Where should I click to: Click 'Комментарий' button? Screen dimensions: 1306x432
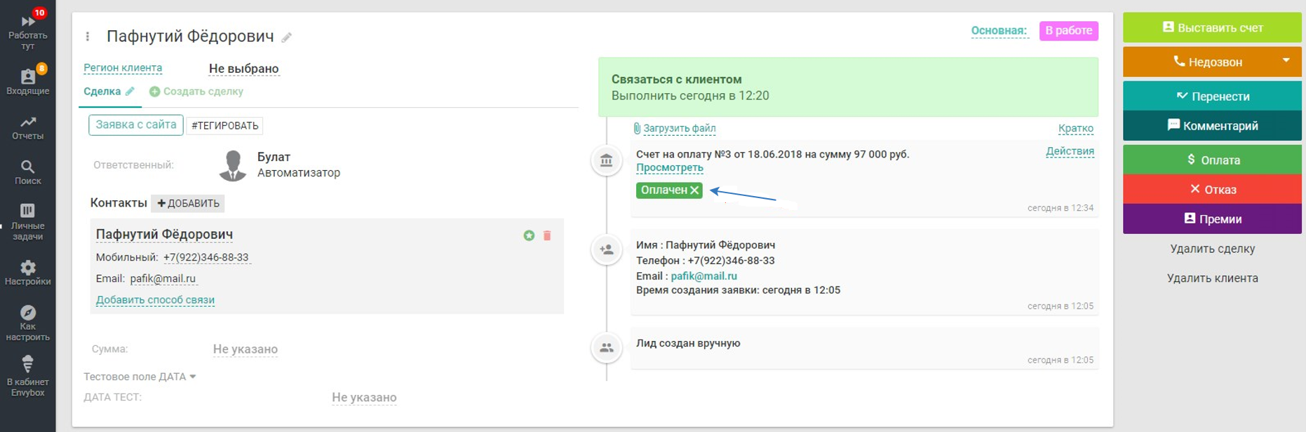coord(1212,126)
